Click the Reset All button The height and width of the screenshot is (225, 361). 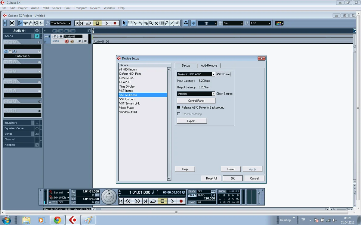[211, 178]
